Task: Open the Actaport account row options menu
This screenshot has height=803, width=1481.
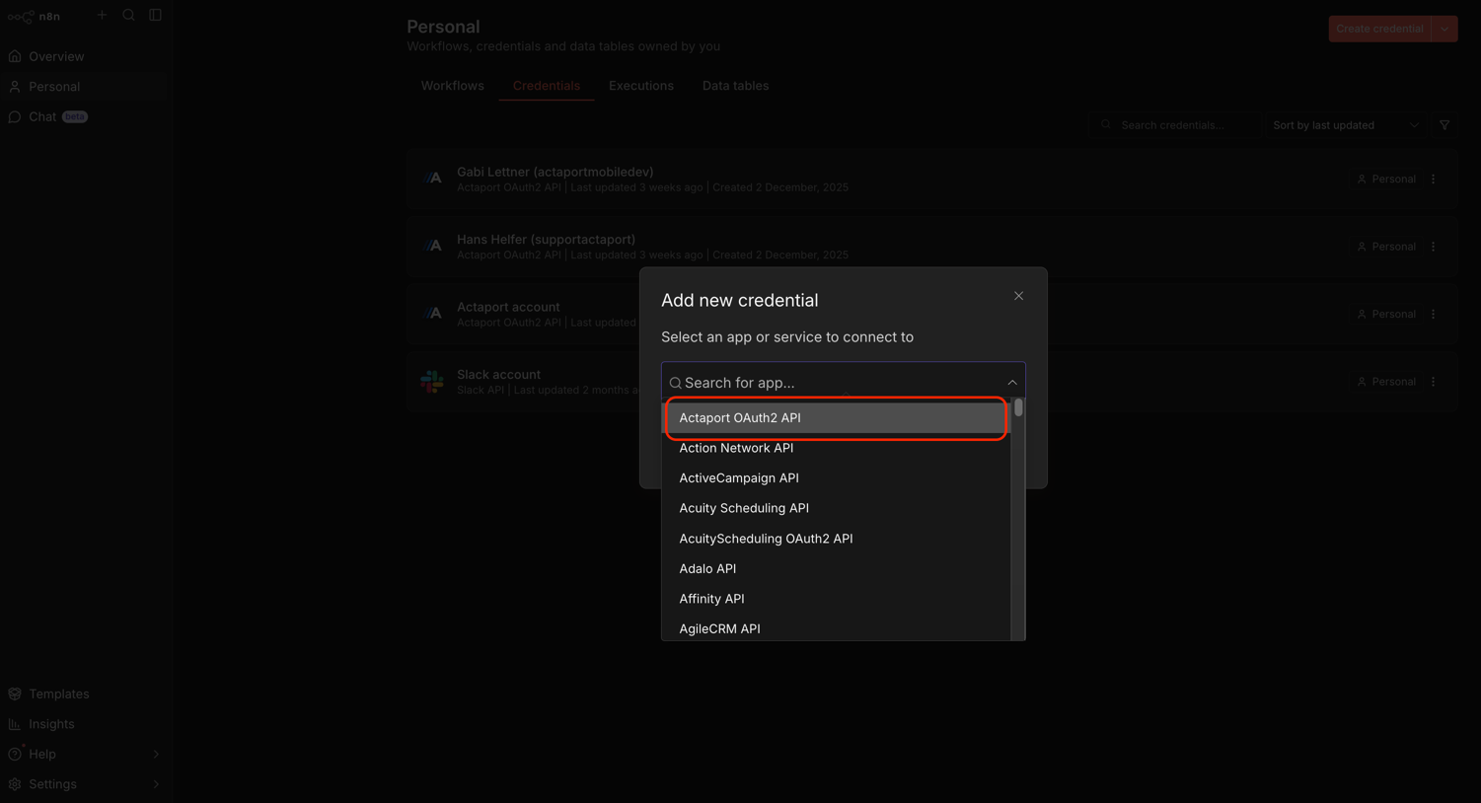Action: click(x=1434, y=314)
